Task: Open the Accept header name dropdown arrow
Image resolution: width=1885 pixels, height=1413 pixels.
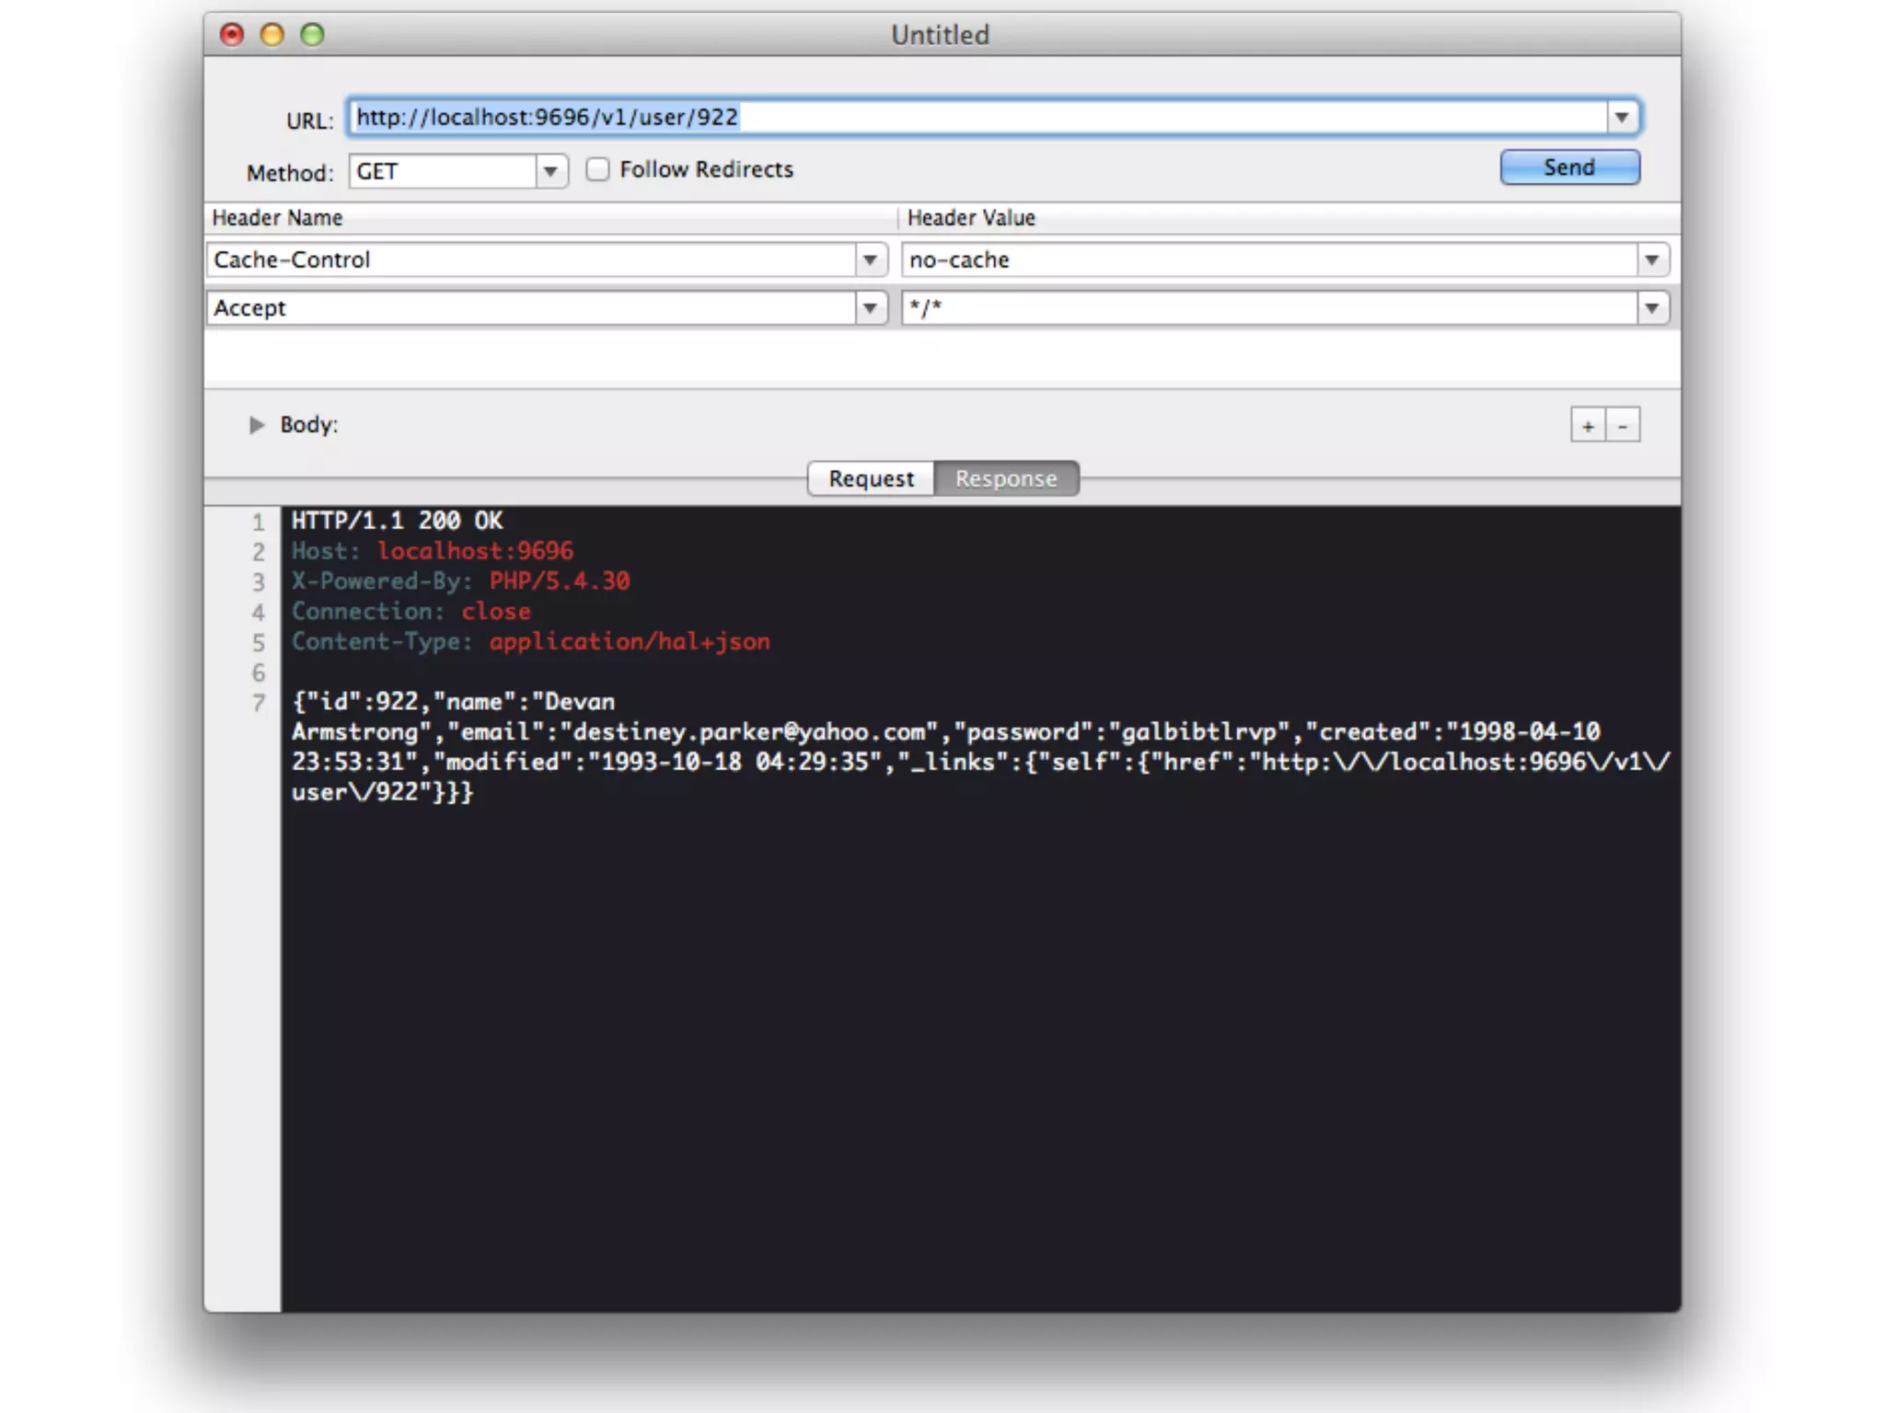Action: 870,308
